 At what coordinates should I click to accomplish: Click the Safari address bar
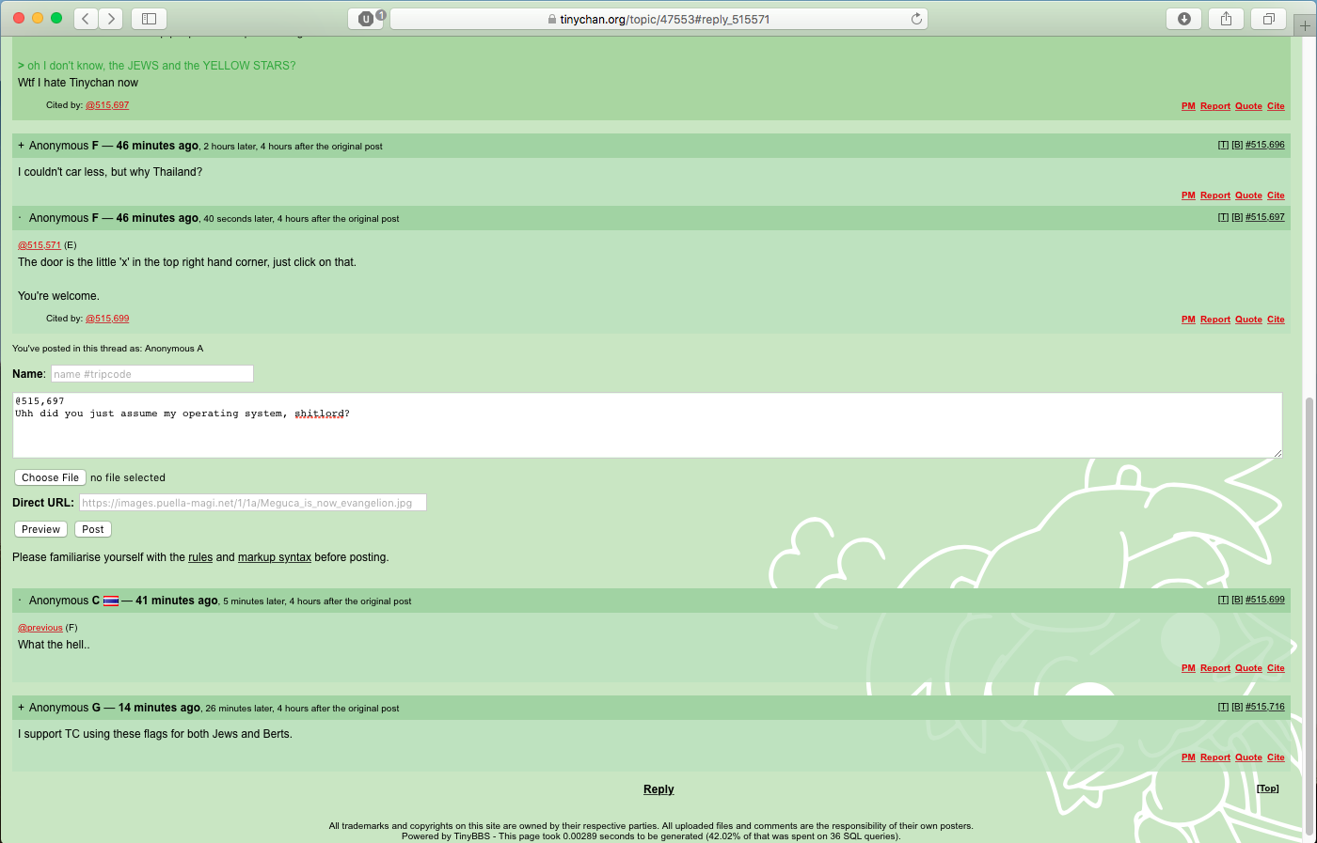[658, 19]
